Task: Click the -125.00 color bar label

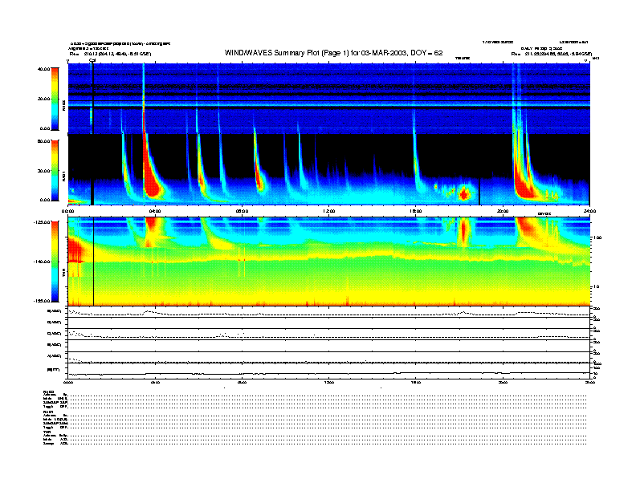Action: coord(42,222)
